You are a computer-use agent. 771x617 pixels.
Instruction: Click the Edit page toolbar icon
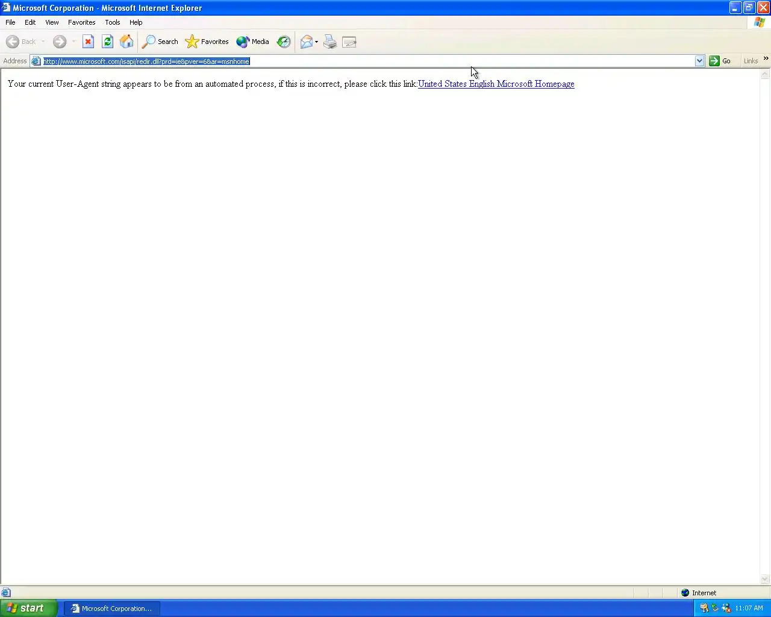tap(349, 42)
